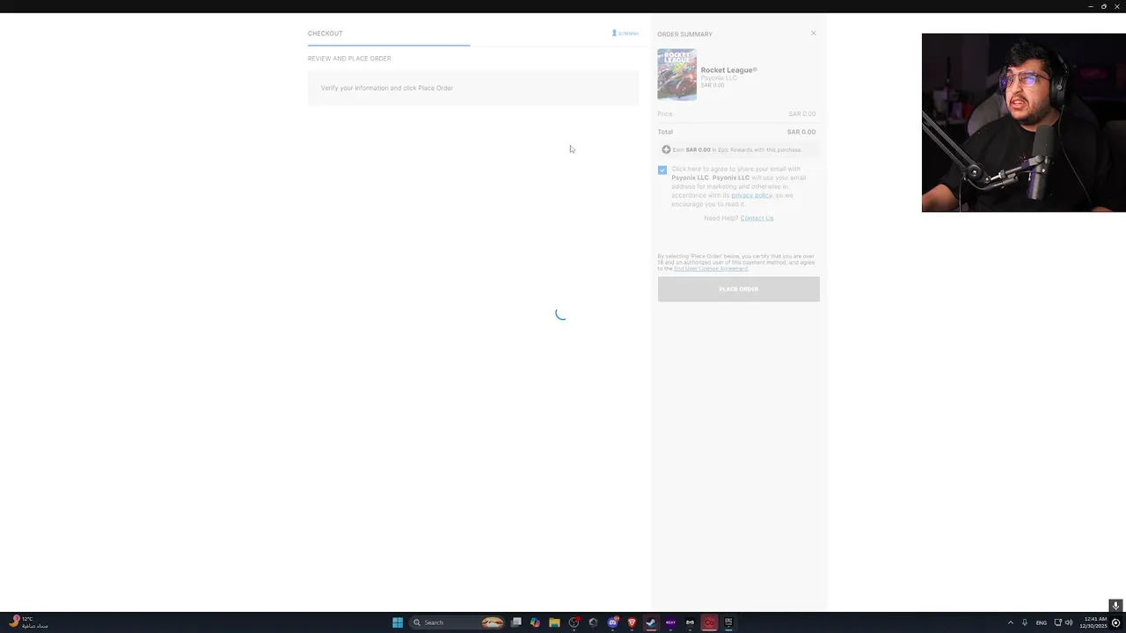Switch to Steam in the taskbar

point(651,622)
